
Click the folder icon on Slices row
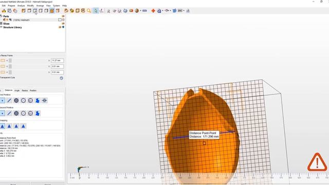[63, 24]
